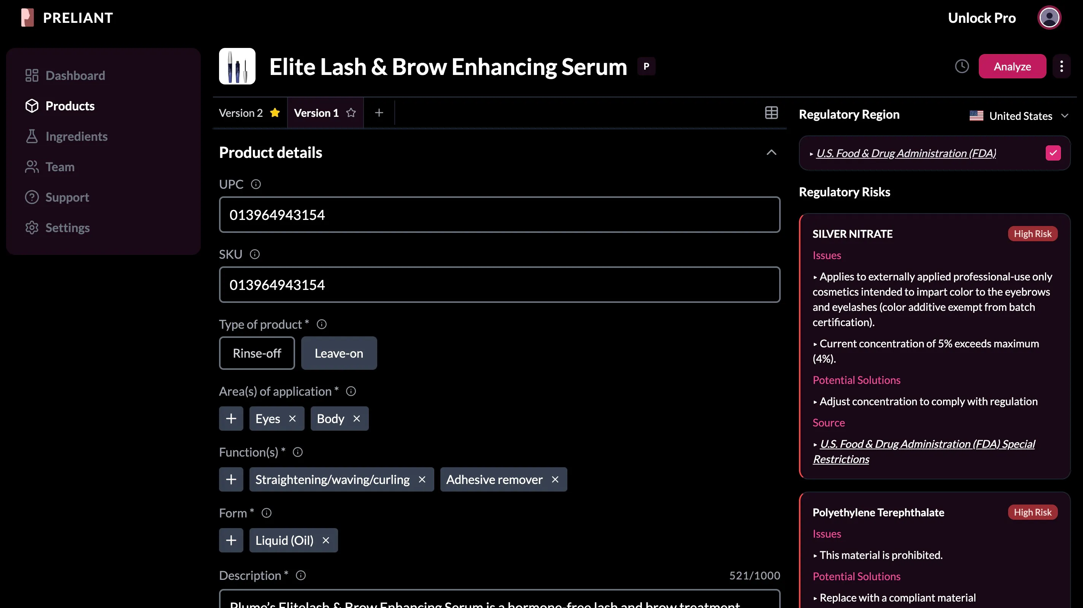Add a form with plus button

click(231, 540)
